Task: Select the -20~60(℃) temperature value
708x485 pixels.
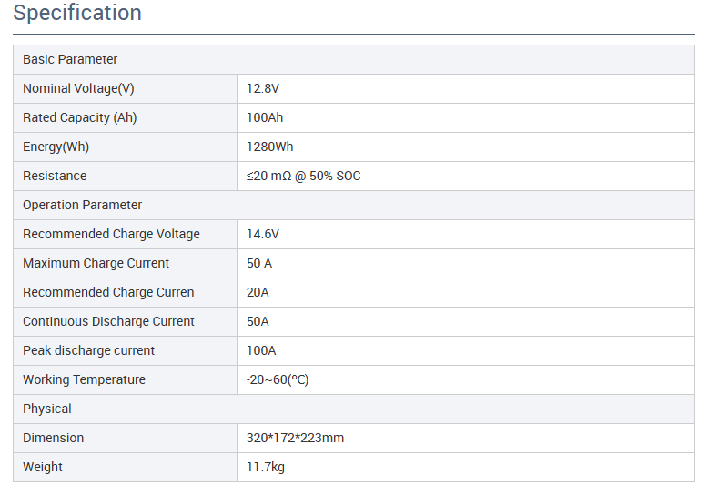Action: (278, 379)
